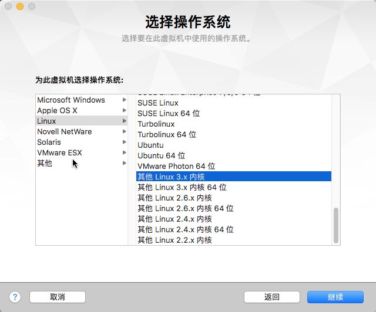Expand arrow next to Linux
This screenshot has width=376, height=312.
(x=124, y=121)
